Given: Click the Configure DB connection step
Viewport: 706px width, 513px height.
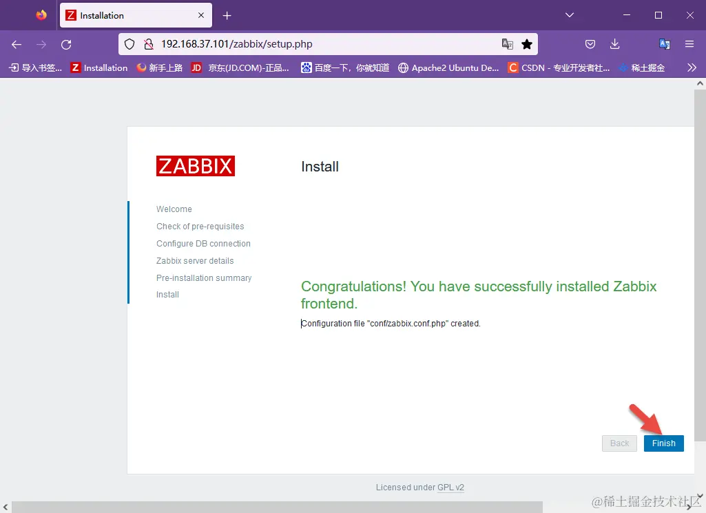Looking at the screenshot, I should pos(203,244).
